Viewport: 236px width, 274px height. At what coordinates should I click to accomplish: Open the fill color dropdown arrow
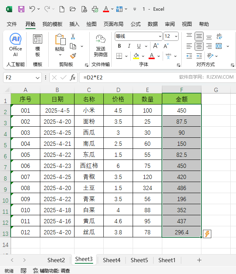click(x=143, y=56)
